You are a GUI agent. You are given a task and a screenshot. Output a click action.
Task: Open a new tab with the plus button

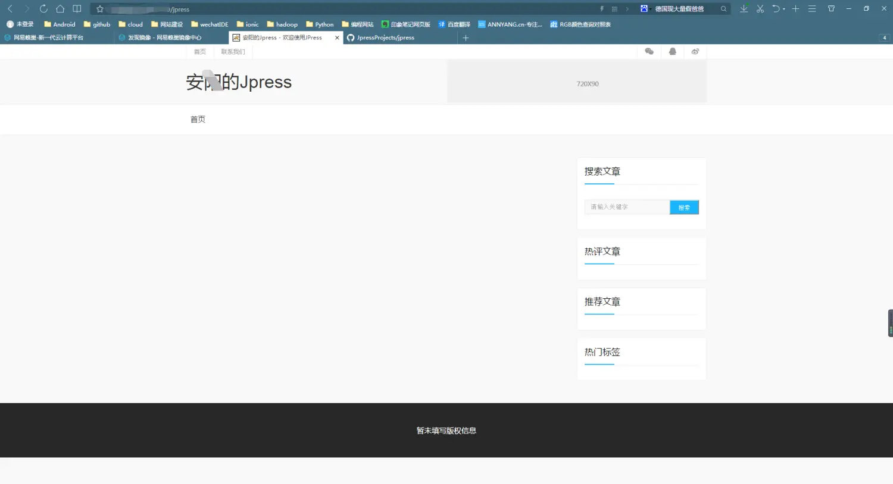pyautogui.click(x=466, y=38)
